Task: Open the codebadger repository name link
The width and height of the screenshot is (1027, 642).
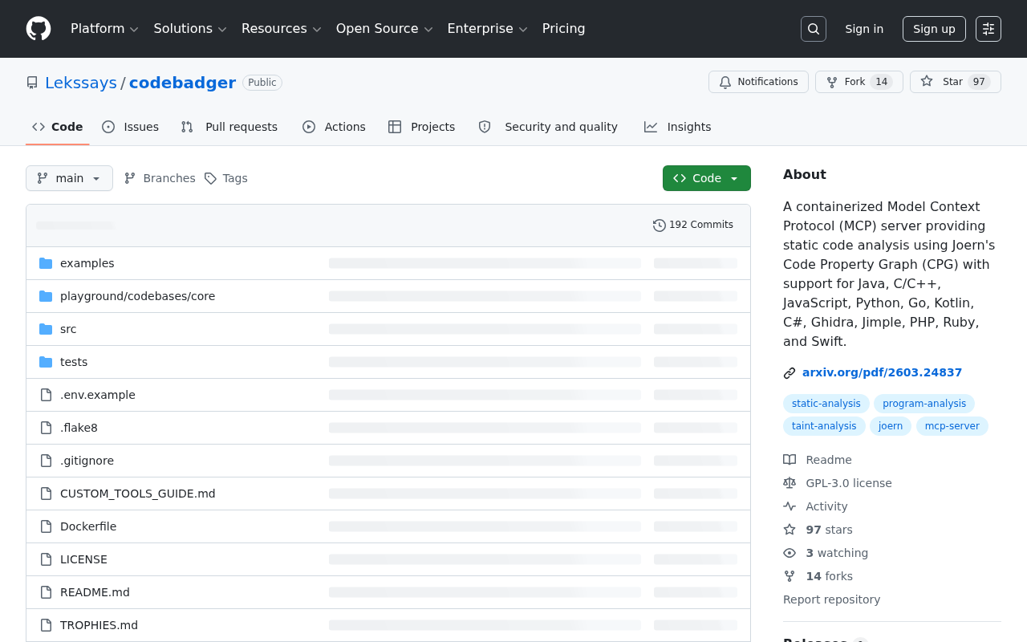Action: click(182, 83)
